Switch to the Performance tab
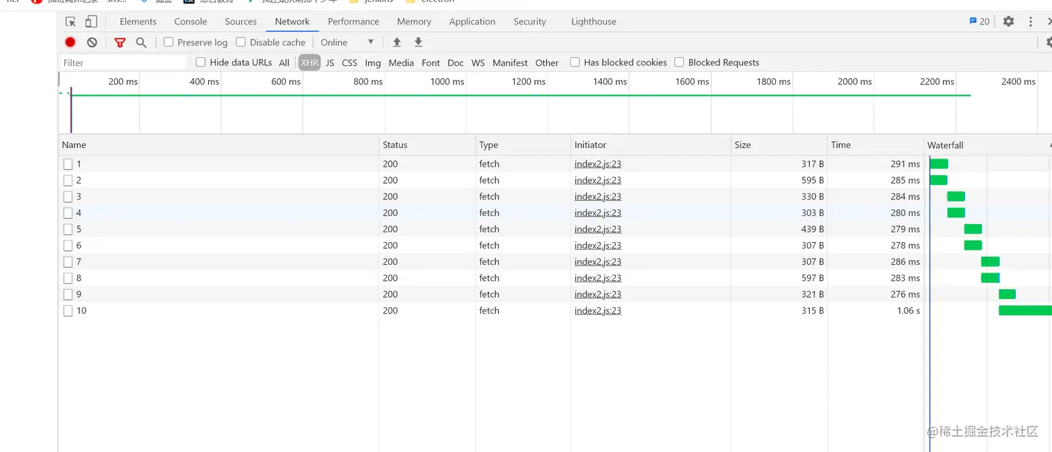Viewport: 1052px width, 452px height. coord(353,22)
